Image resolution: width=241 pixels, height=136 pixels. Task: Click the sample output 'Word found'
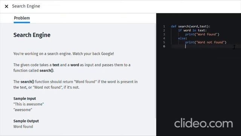[23, 127]
